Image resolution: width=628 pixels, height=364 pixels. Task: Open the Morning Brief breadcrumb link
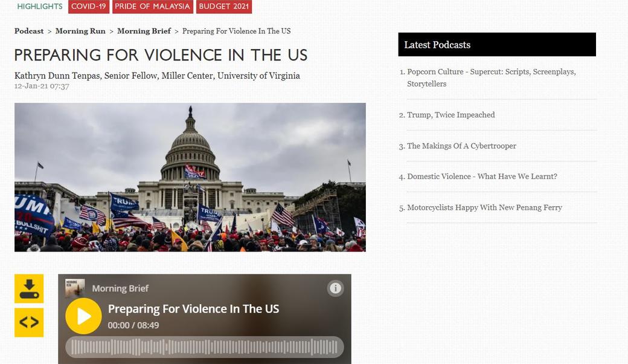(143, 31)
